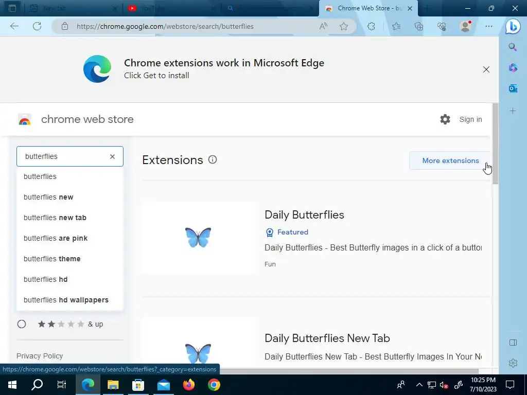Image resolution: width=527 pixels, height=395 pixels.
Task: Dismiss the Microsoft Edge extensions banner
Action: [486, 69]
